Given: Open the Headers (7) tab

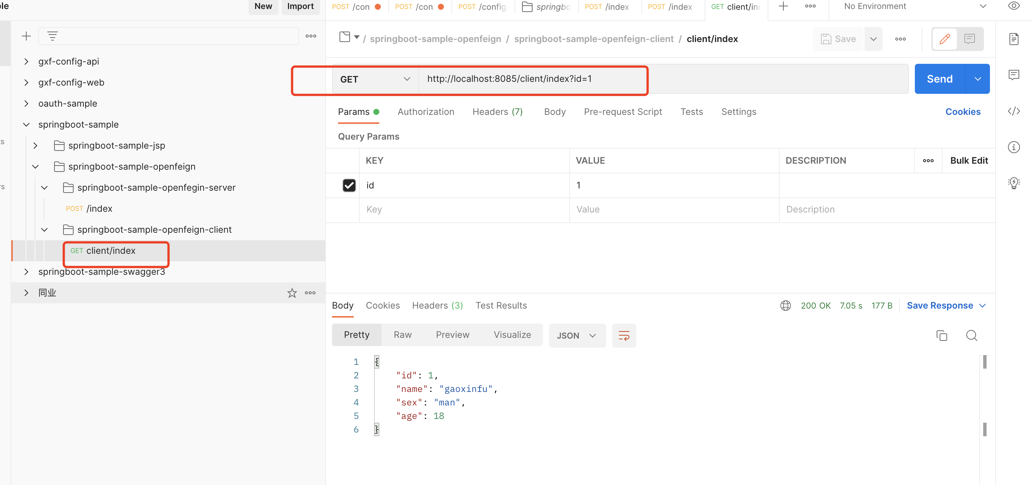Looking at the screenshot, I should pos(497,112).
